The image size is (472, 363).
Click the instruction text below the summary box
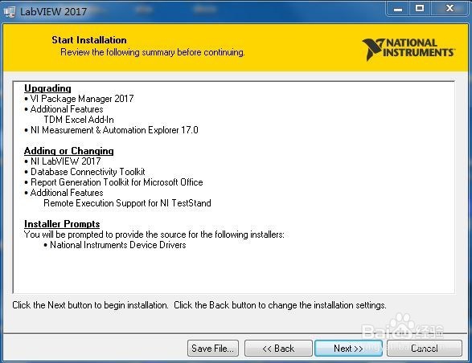pyautogui.click(x=199, y=305)
